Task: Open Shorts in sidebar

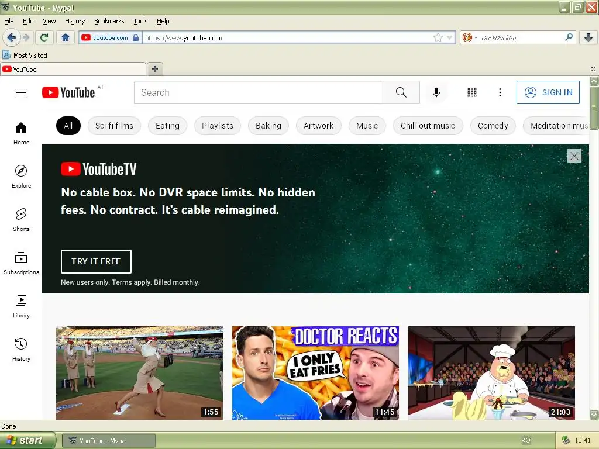Action: (x=22, y=220)
